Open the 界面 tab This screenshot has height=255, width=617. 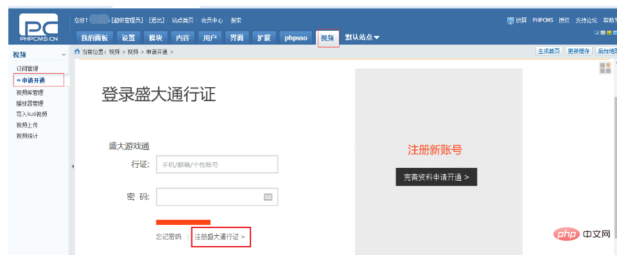(237, 38)
